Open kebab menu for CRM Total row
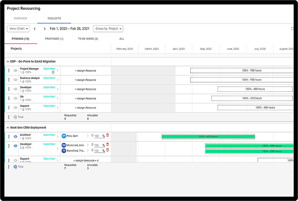298x201 pixels. pos(9,167)
